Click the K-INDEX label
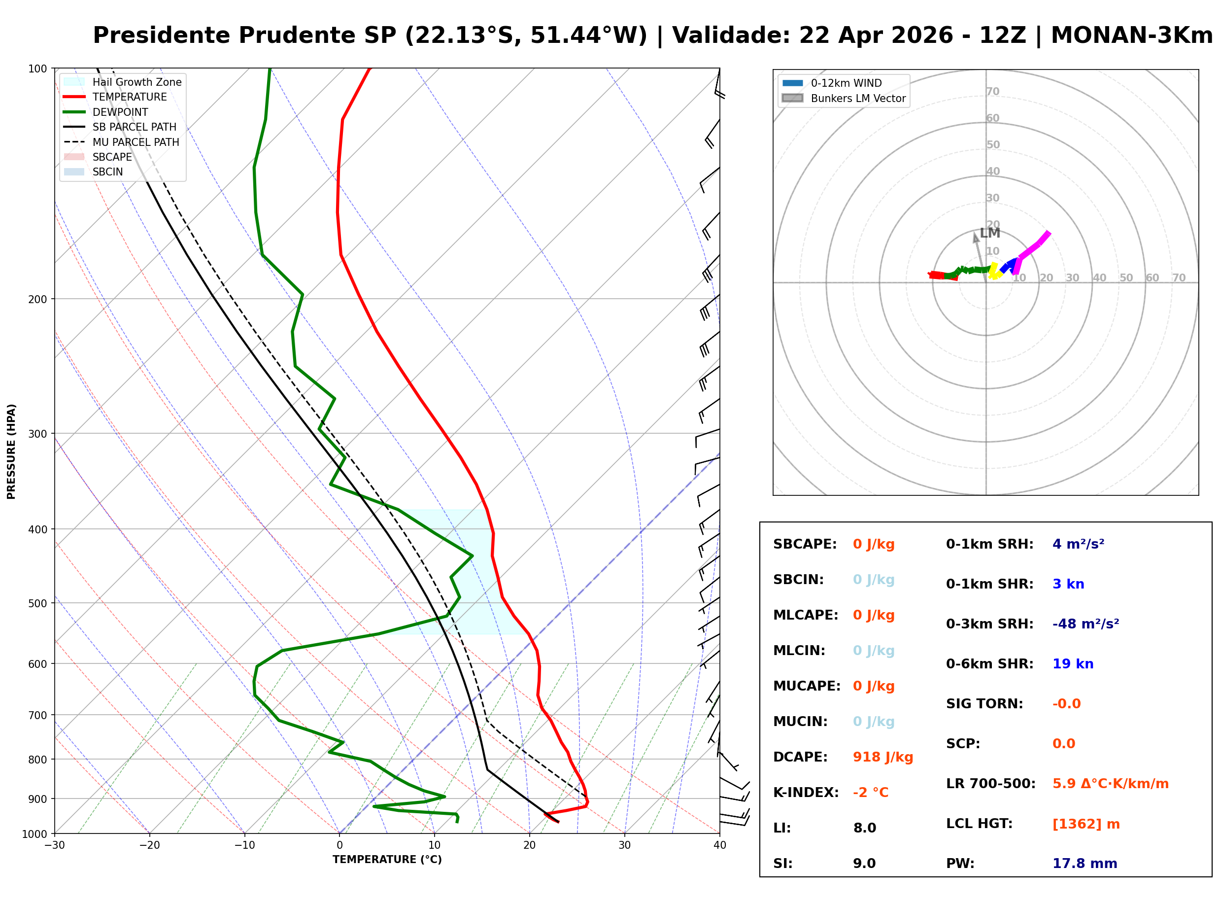This screenshot has width=1221, height=902. click(806, 793)
